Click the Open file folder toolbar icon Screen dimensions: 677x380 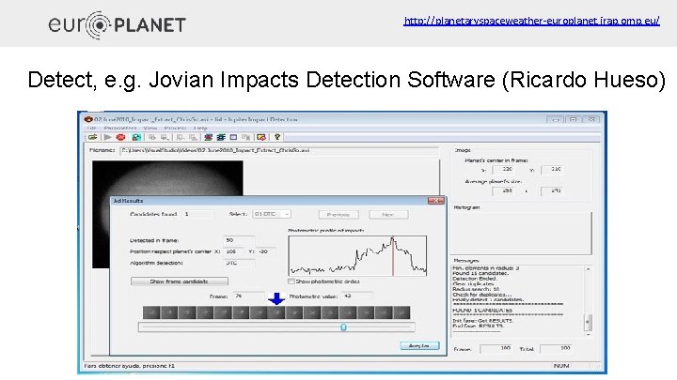(x=92, y=137)
